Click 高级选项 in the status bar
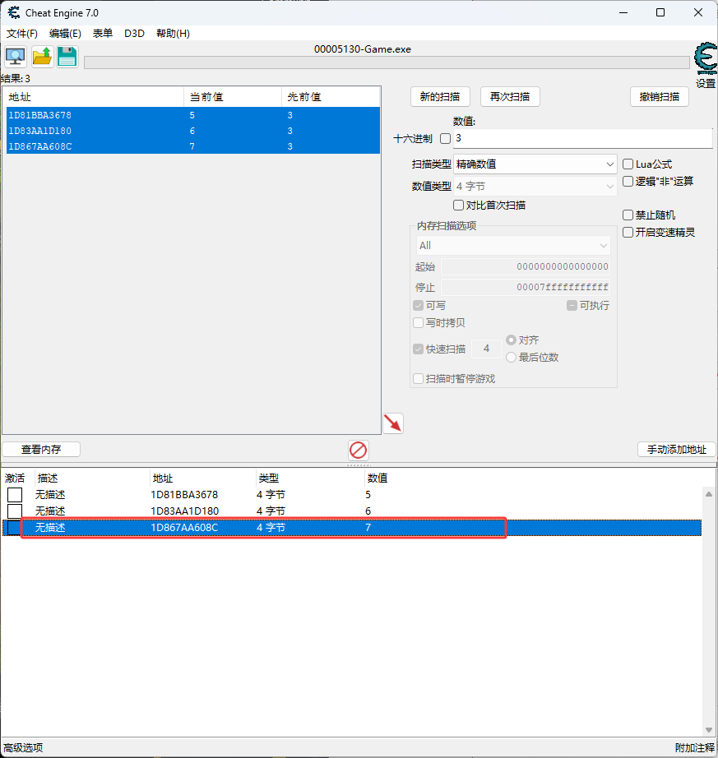718x758 pixels. pos(23,748)
